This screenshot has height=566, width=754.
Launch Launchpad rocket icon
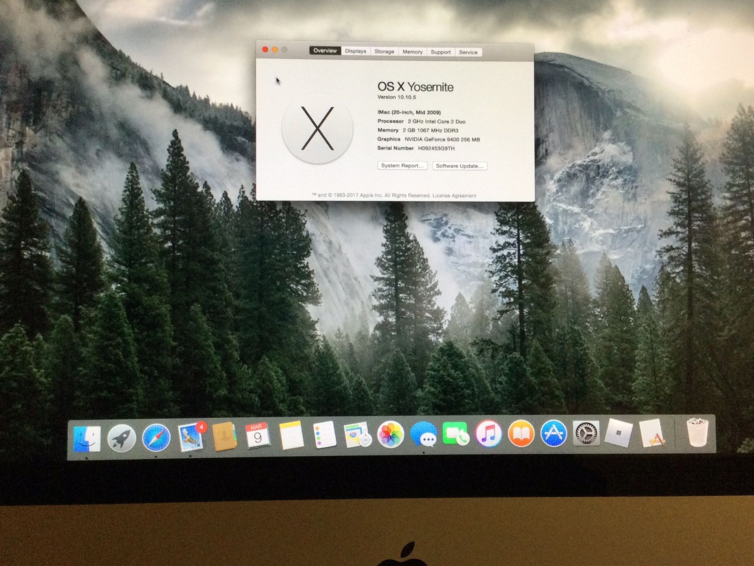point(122,438)
